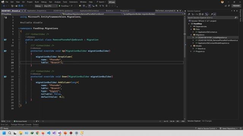Click the user account avatar icon
Screen dimensions: 243x136
222,2
